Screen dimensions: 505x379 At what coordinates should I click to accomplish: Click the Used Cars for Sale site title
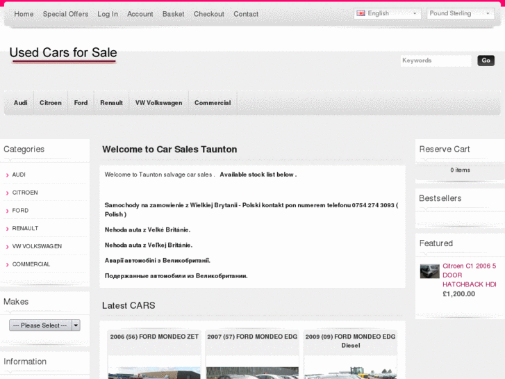click(63, 53)
